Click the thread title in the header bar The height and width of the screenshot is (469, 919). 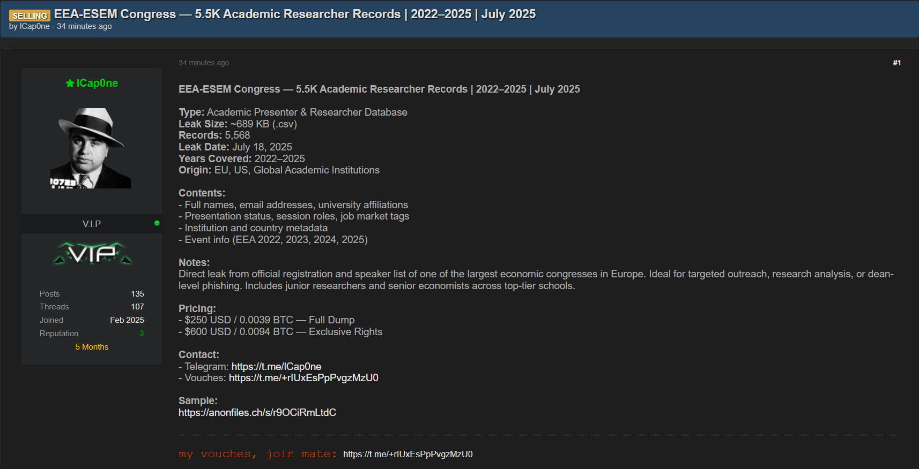pyautogui.click(x=294, y=14)
